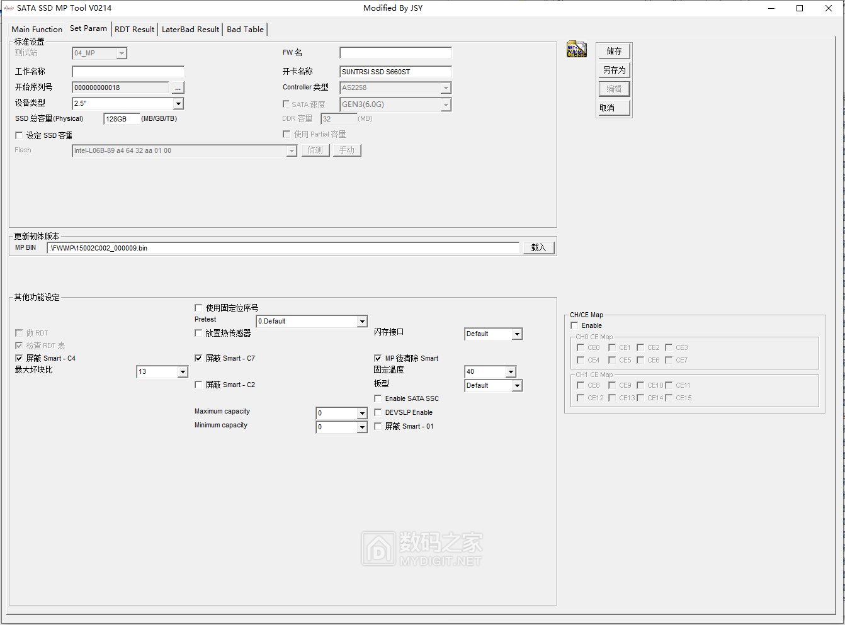The height and width of the screenshot is (625, 845).
Task: Click the 储存 save button
Action: [614, 51]
